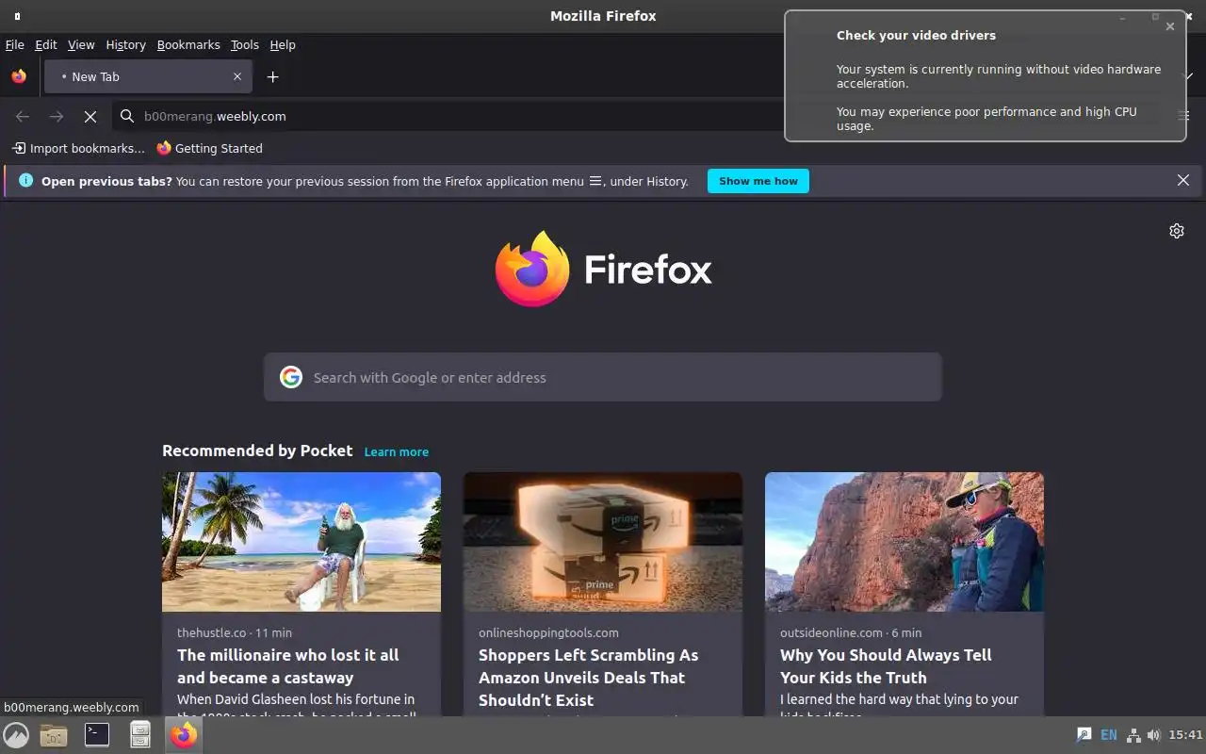This screenshot has width=1206, height=754.
Task: Click the Show me how button
Action: [x=758, y=181]
